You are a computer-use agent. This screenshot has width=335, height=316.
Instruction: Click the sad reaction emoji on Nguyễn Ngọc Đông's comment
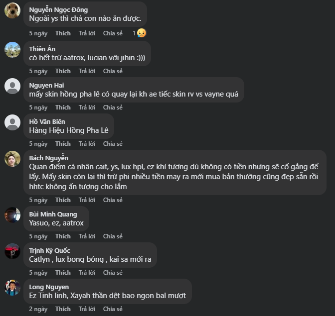click(142, 33)
